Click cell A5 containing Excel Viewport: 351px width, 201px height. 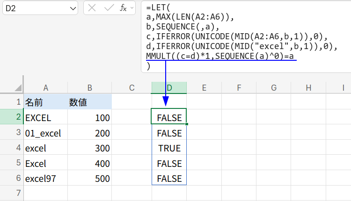tap(46, 163)
